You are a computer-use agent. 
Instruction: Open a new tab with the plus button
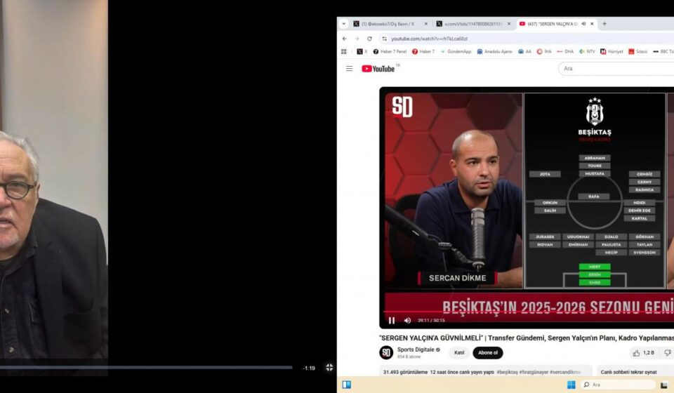click(x=604, y=24)
